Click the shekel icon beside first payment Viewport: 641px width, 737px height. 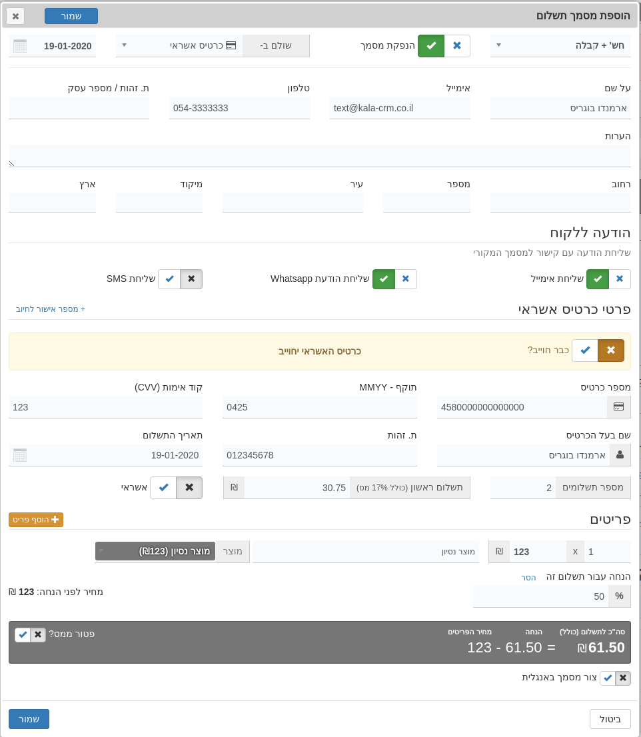pos(234,488)
